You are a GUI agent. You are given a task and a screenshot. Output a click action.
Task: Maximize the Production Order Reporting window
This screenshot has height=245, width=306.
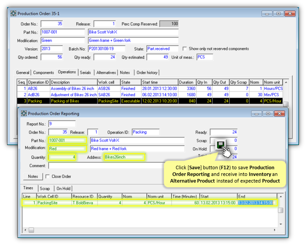[268, 113]
